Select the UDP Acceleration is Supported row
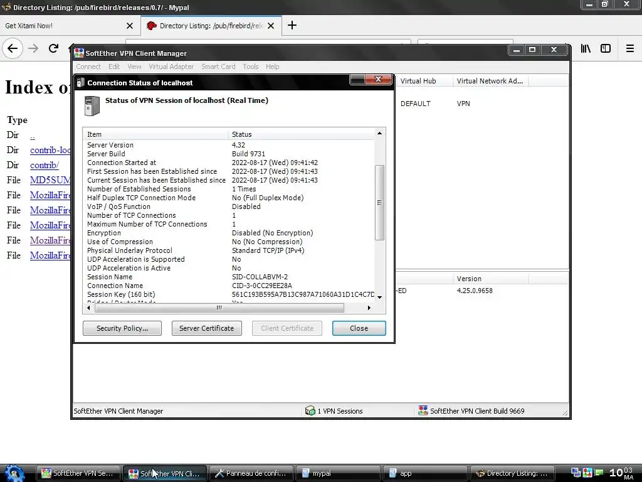The height and width of the screenshot is (482, 642). tap(228, 259)
